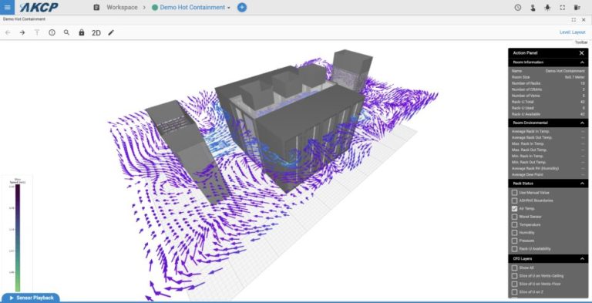This screenshot has height=303, width=592.
Task: Click the Rack-U Available row
Action: 548,114
